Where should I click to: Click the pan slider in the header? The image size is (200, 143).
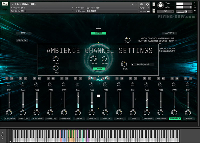[x=165, y=11]
